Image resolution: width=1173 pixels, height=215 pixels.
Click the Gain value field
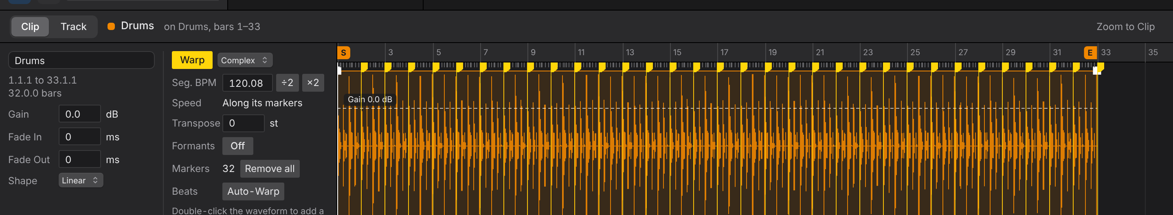(x=80, y=114)
